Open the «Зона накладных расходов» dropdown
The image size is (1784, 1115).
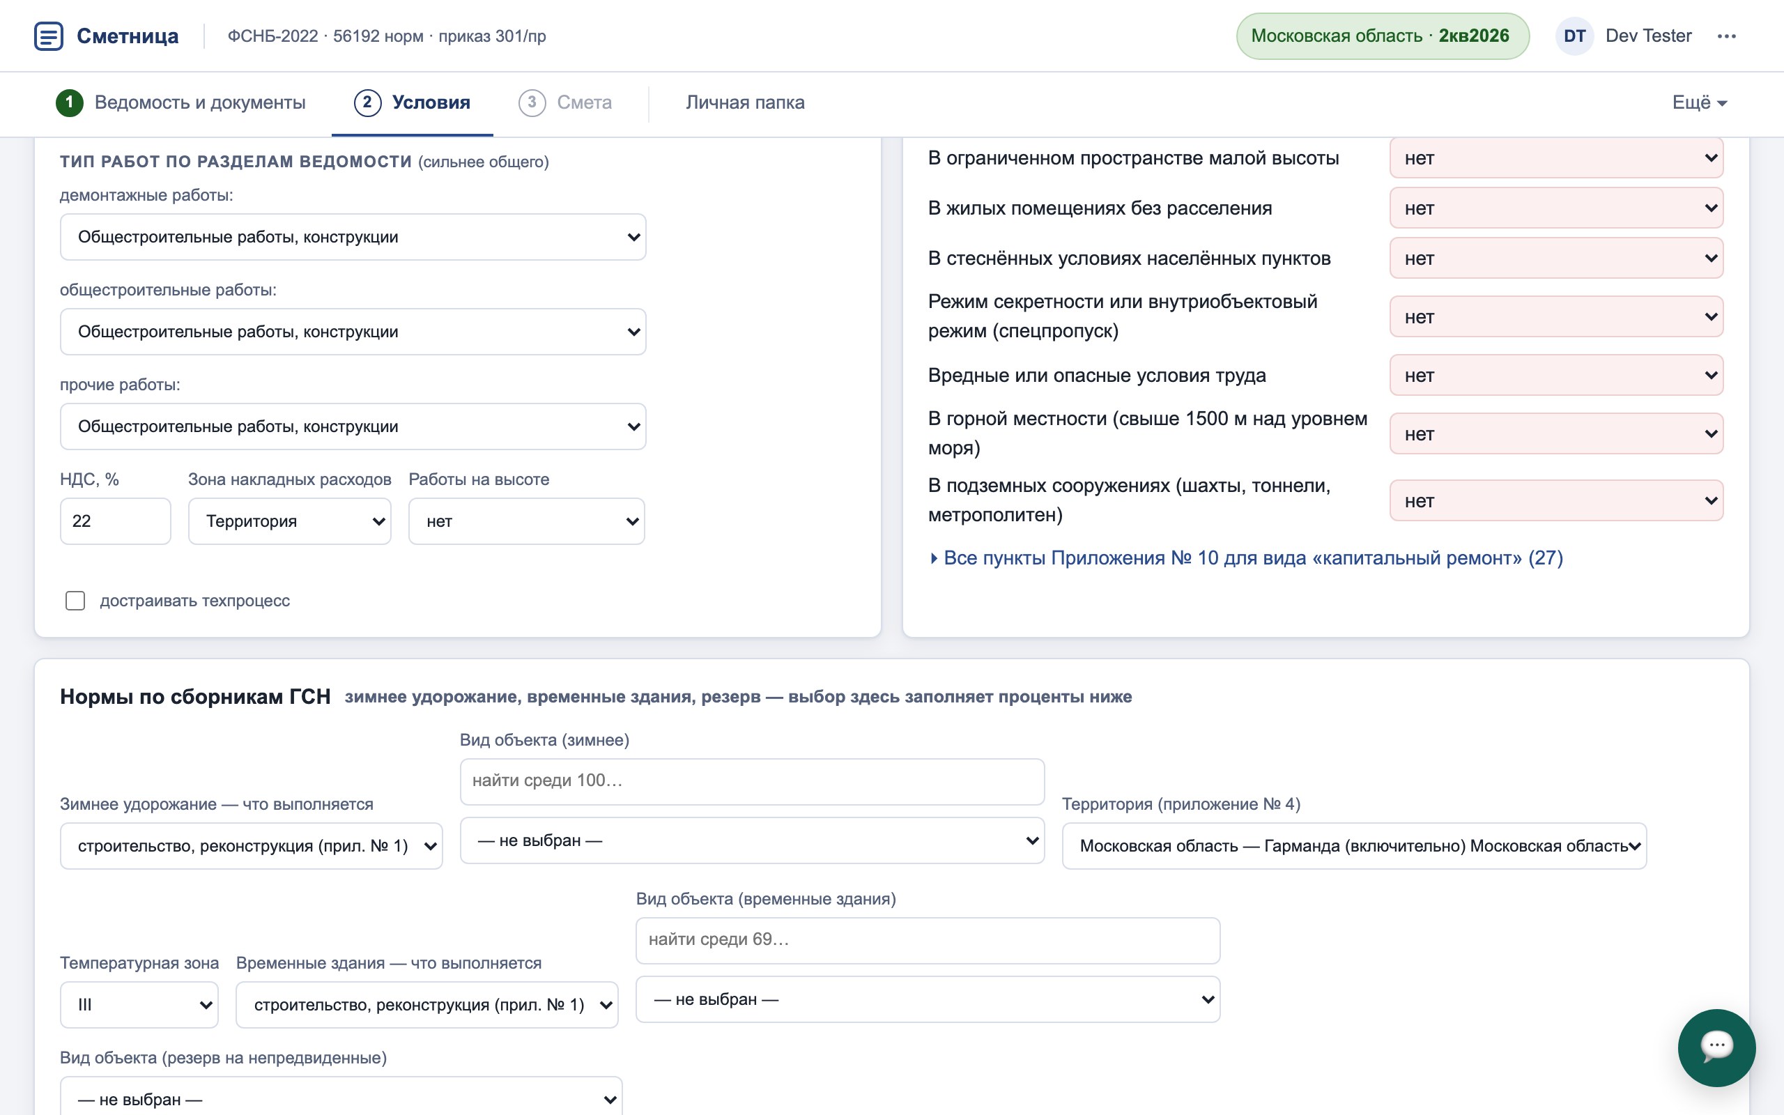(290, 521)
